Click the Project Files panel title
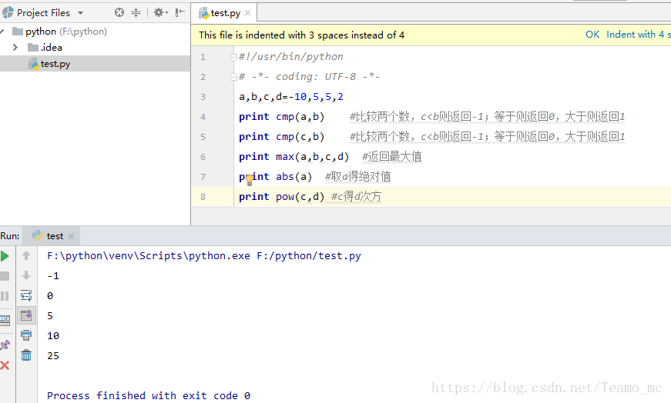The width and height of the screenshot is (671, 403). pyautogui.click(x=43, y=13)
